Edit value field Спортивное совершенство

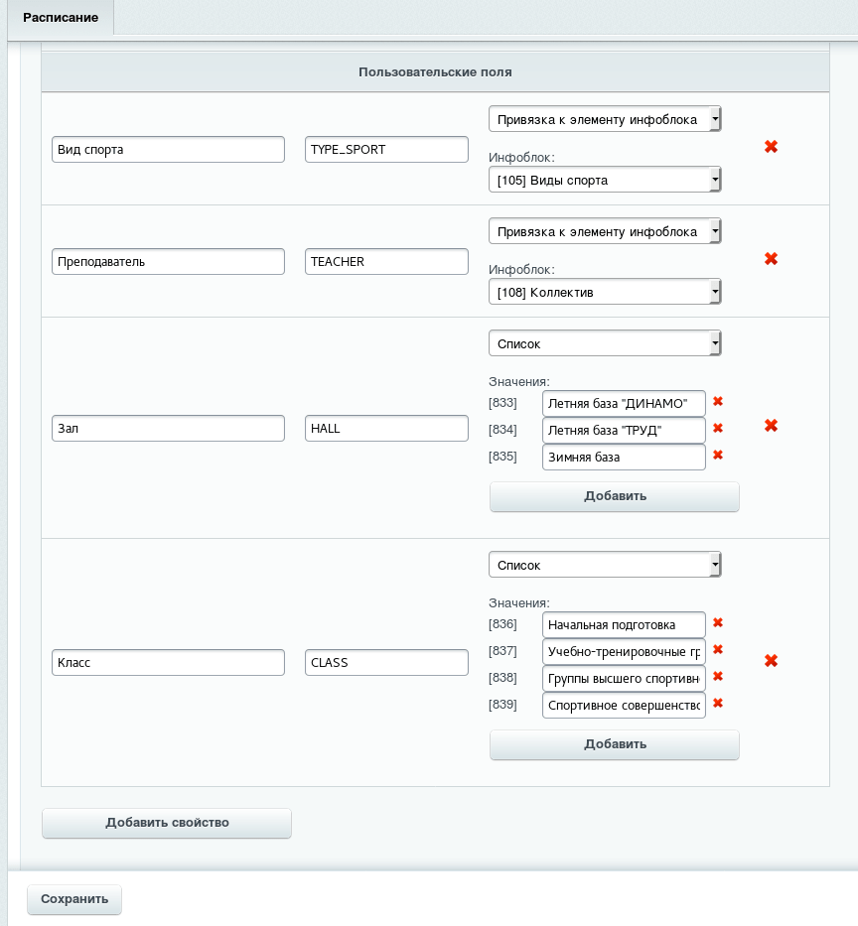624,705
